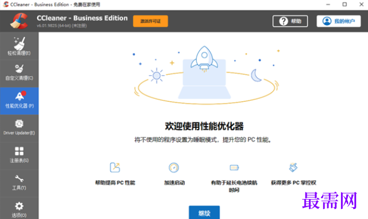Click the 加速启动 label text

tap(174, 182)
